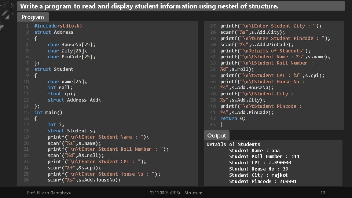Click the 'float cpi;' line

pyautogui.click(x=62, y=93)
